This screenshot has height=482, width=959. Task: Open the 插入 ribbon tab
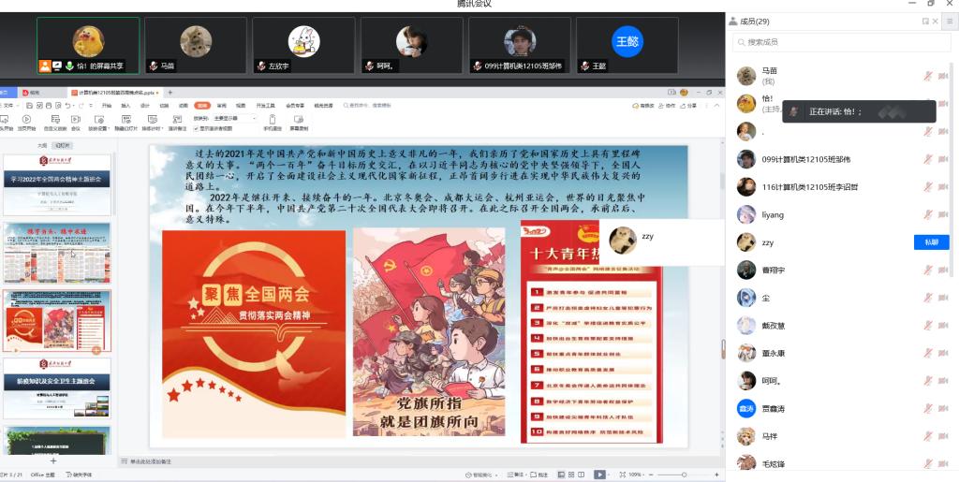click(125, 106)
